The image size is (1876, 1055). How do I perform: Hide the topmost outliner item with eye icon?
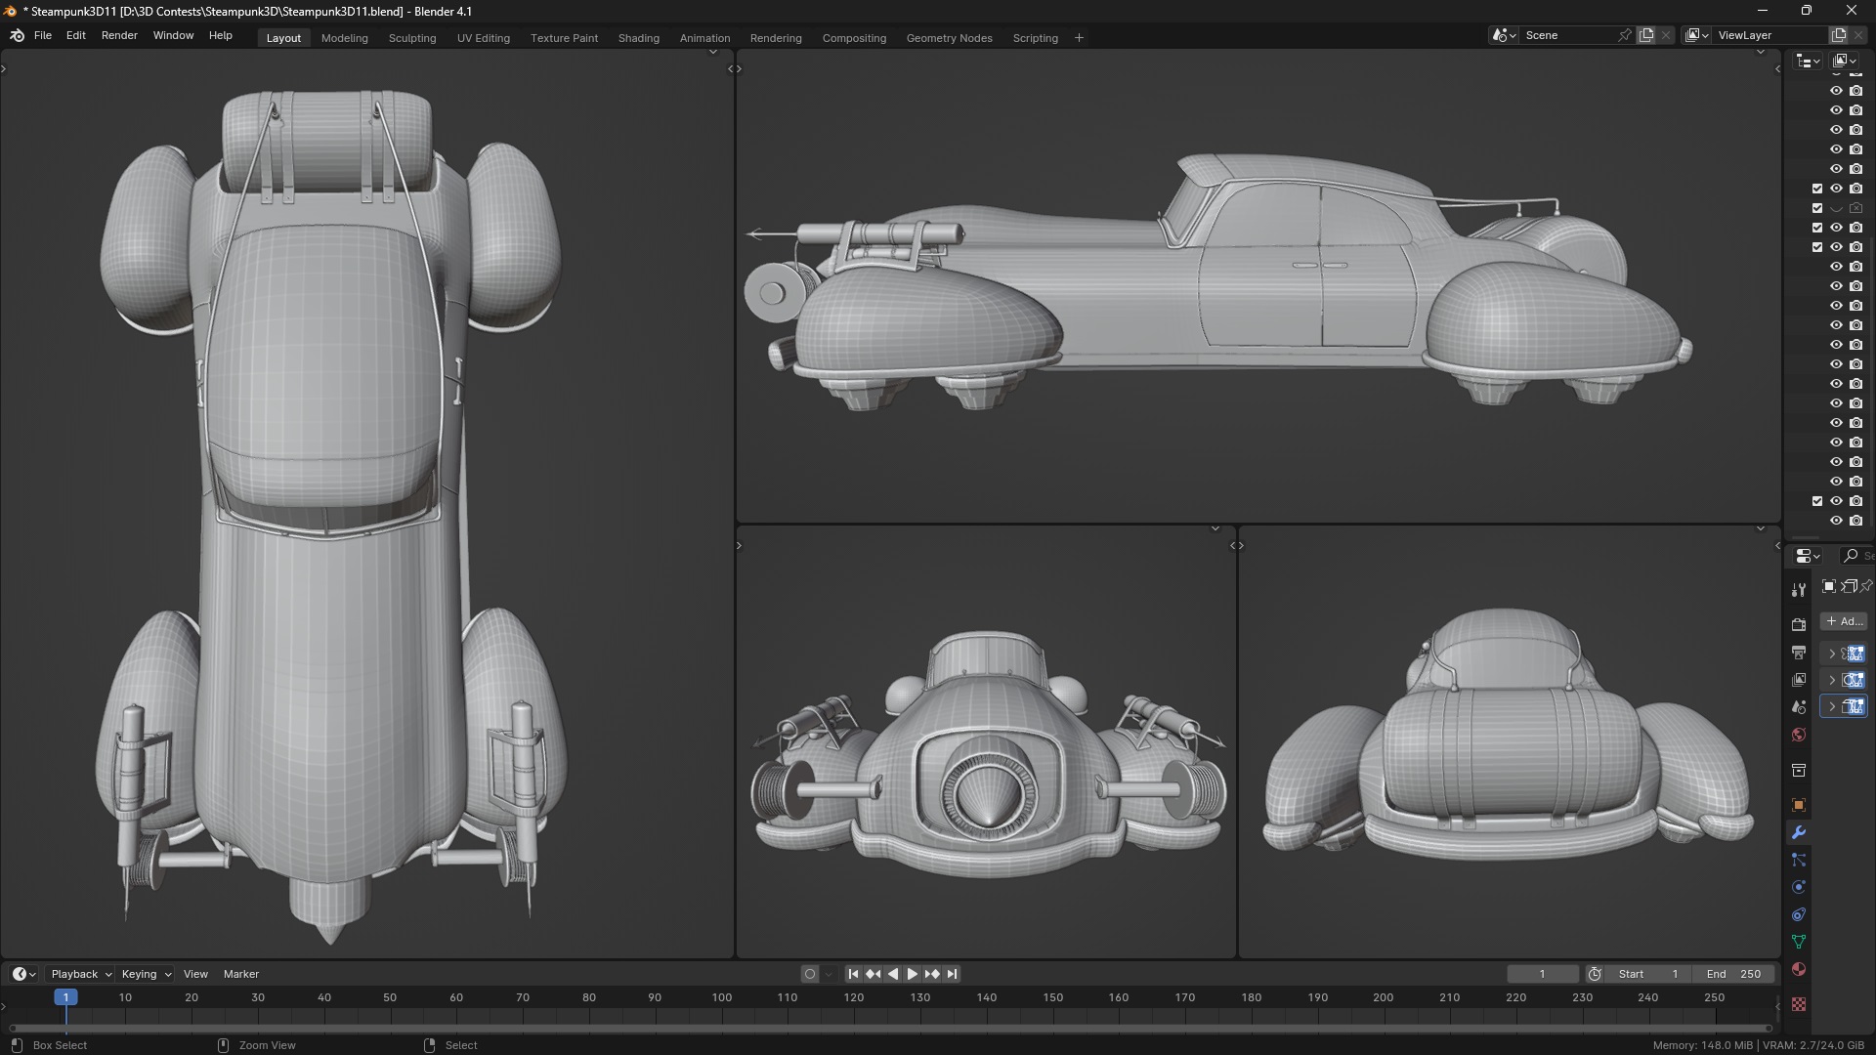[x=1836, y=91]
